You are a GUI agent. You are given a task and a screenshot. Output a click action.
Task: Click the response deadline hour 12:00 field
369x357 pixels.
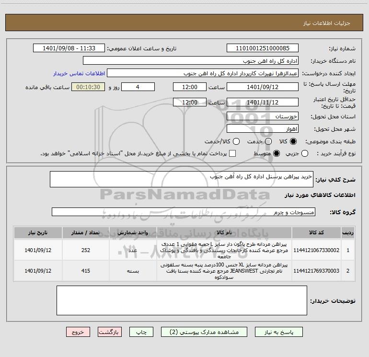click(190, 87)
